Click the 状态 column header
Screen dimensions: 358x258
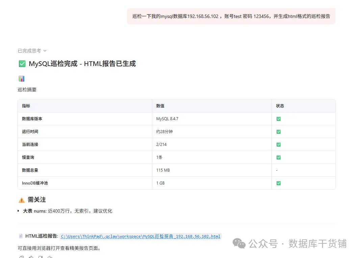coord(280,106)
